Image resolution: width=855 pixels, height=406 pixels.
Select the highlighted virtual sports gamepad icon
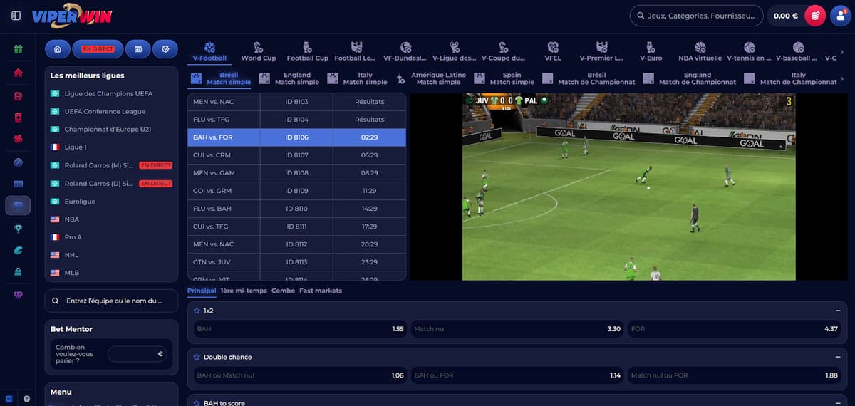coord(18,206)
